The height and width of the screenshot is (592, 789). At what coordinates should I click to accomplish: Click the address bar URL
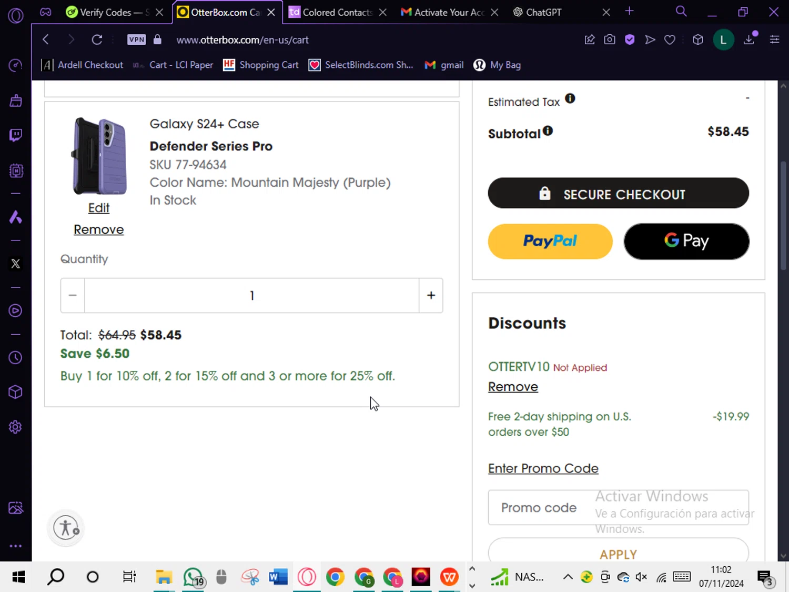click(x=242, y=39)
